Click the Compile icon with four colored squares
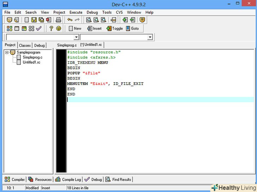 pos(10,28)
